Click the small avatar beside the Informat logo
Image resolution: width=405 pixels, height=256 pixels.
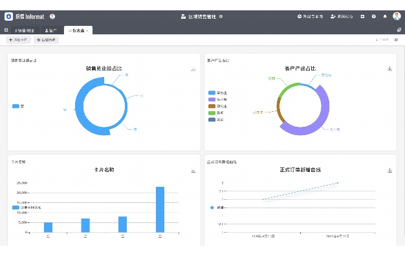click(52, 17)
